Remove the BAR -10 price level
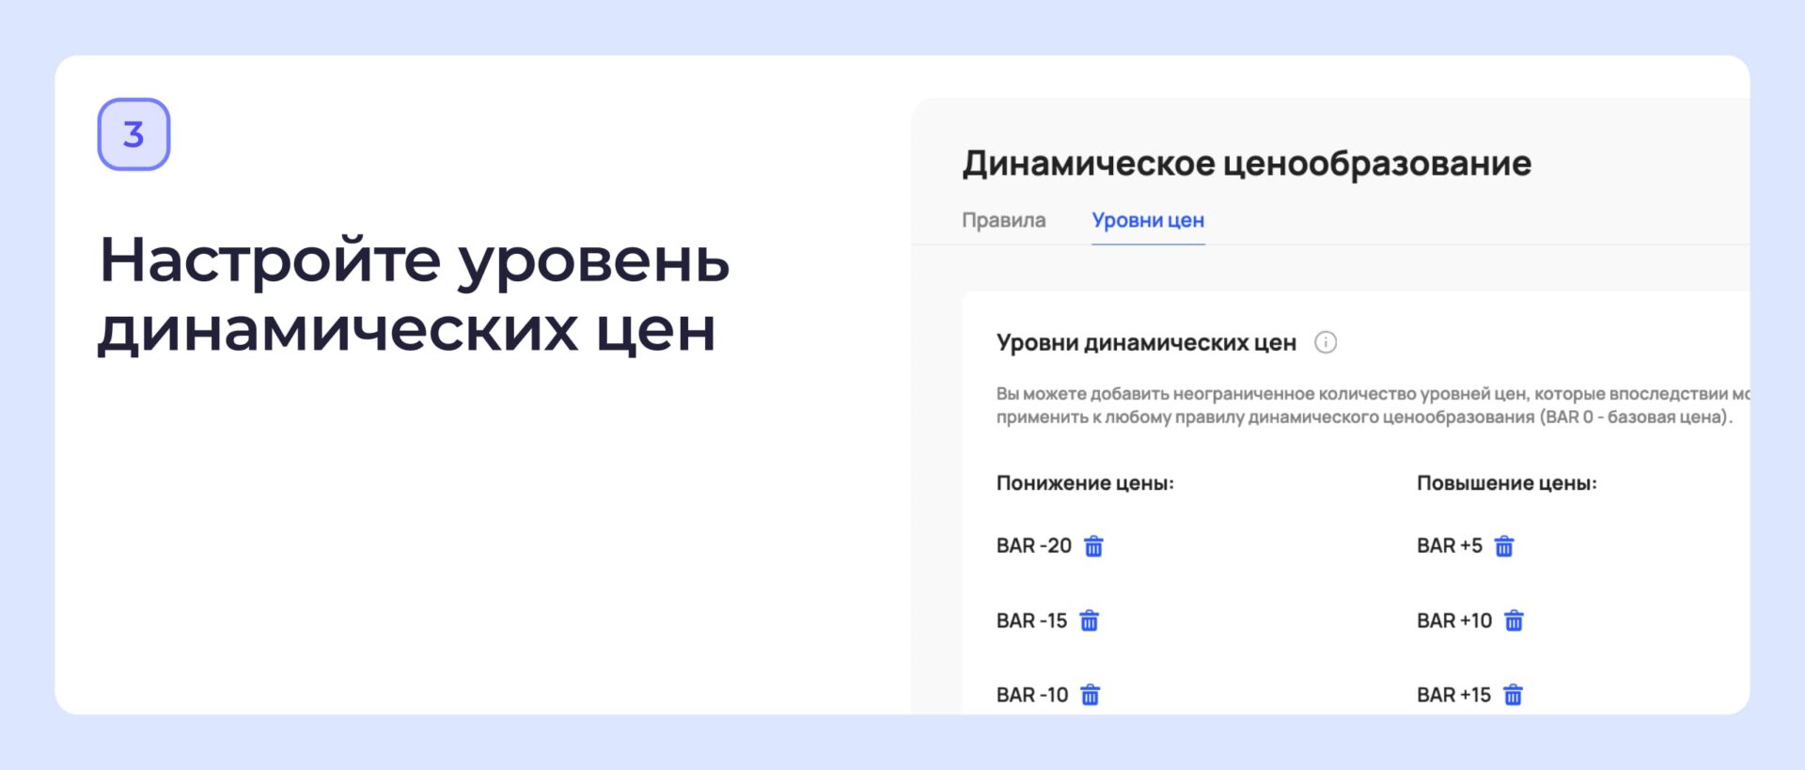The image size is (1805, 770). 1090,695
